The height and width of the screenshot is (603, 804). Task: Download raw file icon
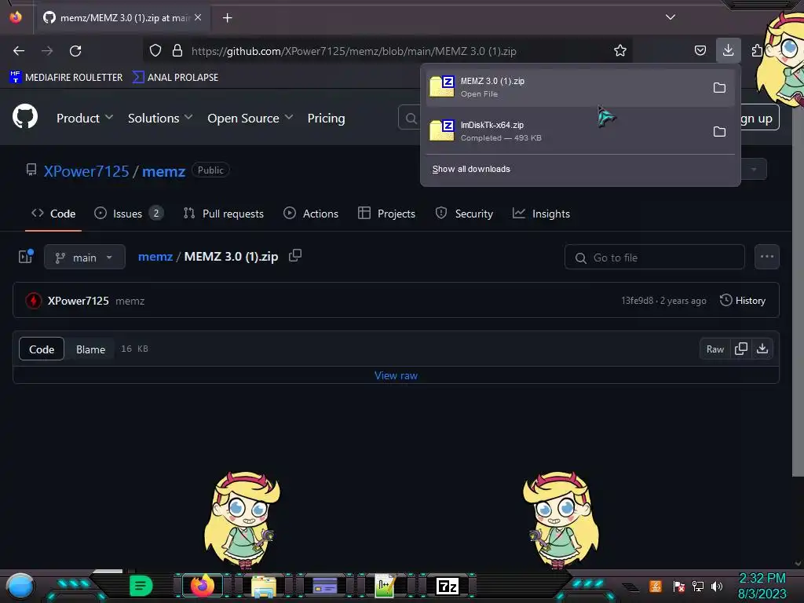click(x=762, y=349)
